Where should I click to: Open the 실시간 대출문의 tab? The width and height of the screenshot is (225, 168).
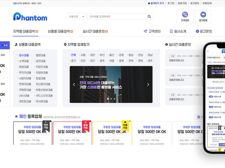pyautogui.click(x=95, y=31)
